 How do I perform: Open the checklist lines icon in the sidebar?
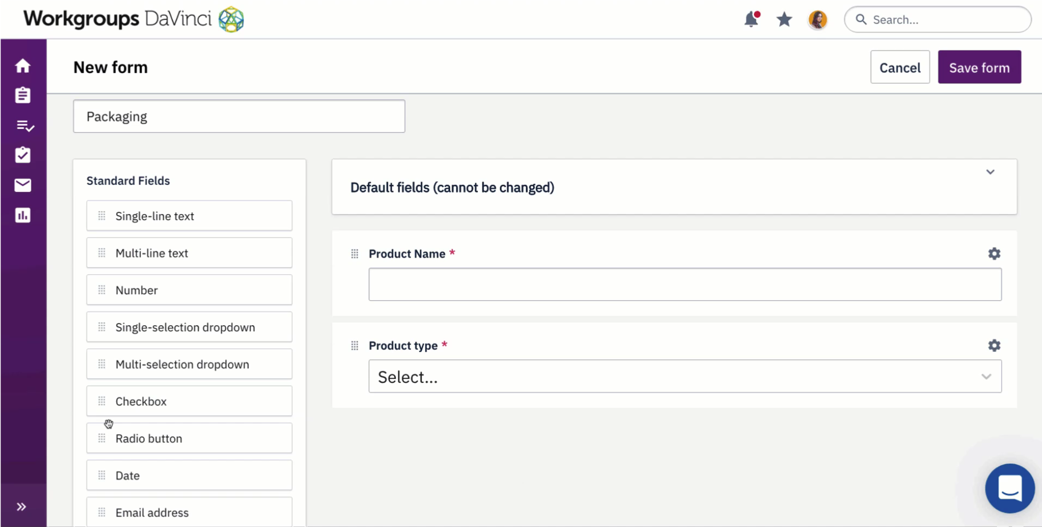tap(24, 126)
